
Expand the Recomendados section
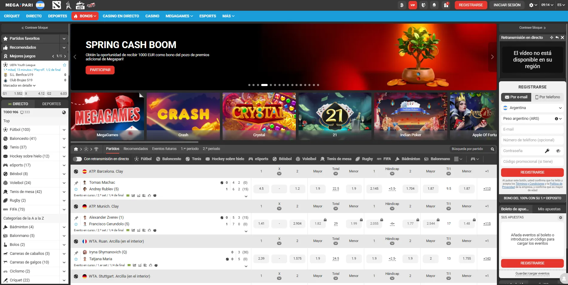click(x=64, y=47)
